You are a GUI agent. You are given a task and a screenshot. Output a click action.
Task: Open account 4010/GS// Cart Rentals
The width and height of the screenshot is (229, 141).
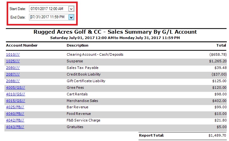pos(15,94)
